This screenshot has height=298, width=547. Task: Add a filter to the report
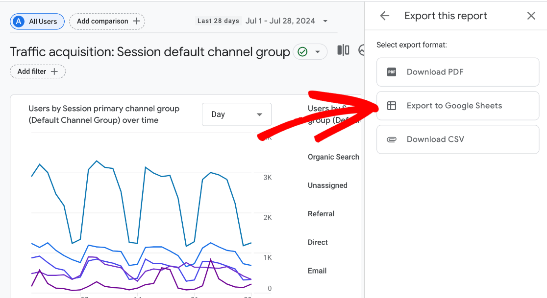coord(37,71)
